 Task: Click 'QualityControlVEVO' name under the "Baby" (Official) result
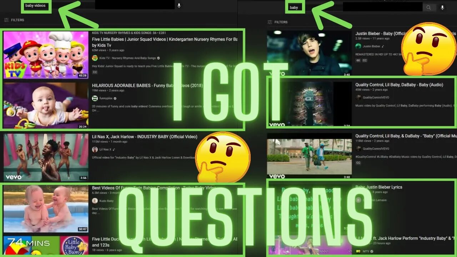[x=376, y=148]
